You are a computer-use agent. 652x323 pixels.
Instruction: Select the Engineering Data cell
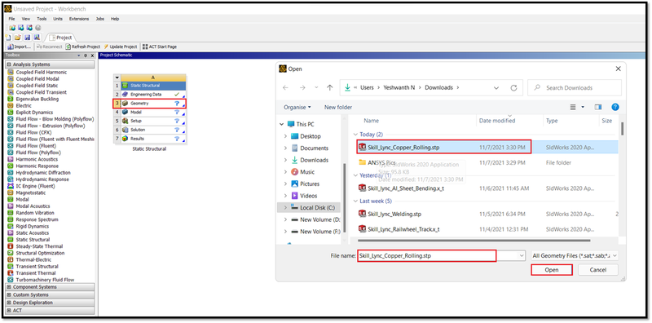click(150, 95)
